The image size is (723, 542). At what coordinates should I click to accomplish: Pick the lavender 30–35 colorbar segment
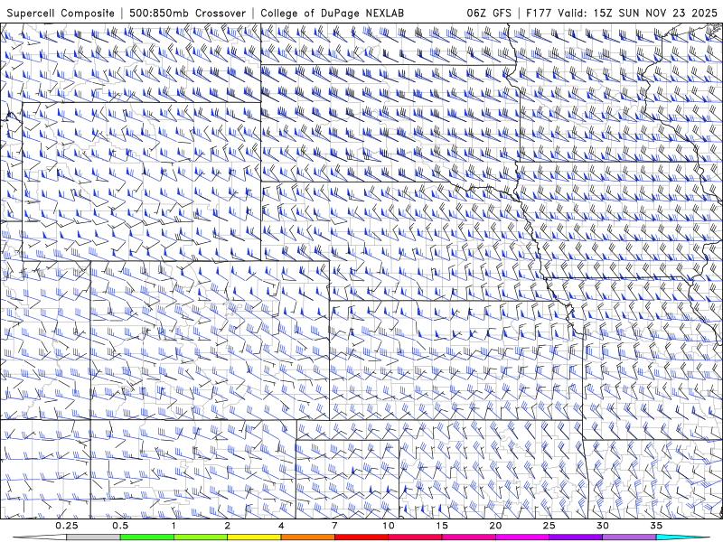[629, 537]
